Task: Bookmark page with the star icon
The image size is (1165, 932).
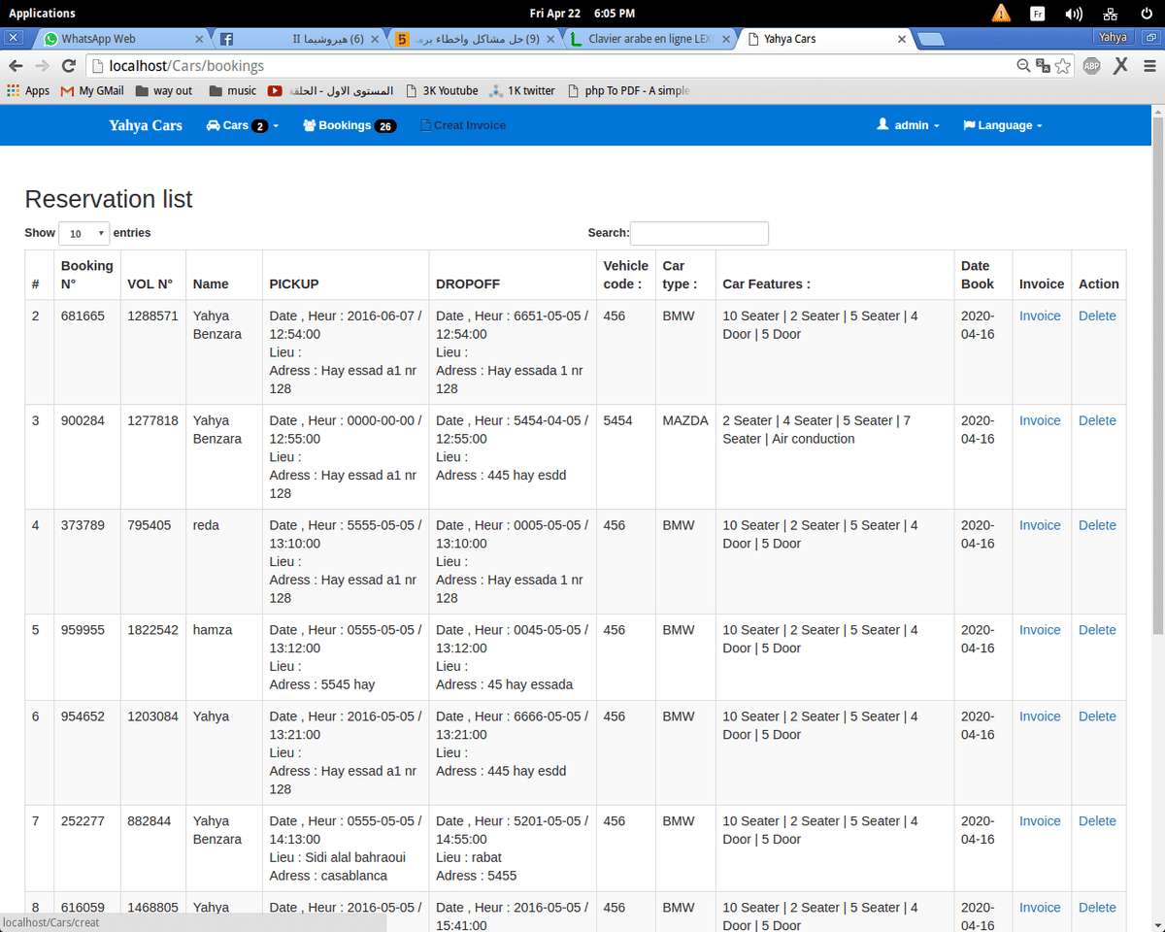Action: click(x=1063, y=66)
